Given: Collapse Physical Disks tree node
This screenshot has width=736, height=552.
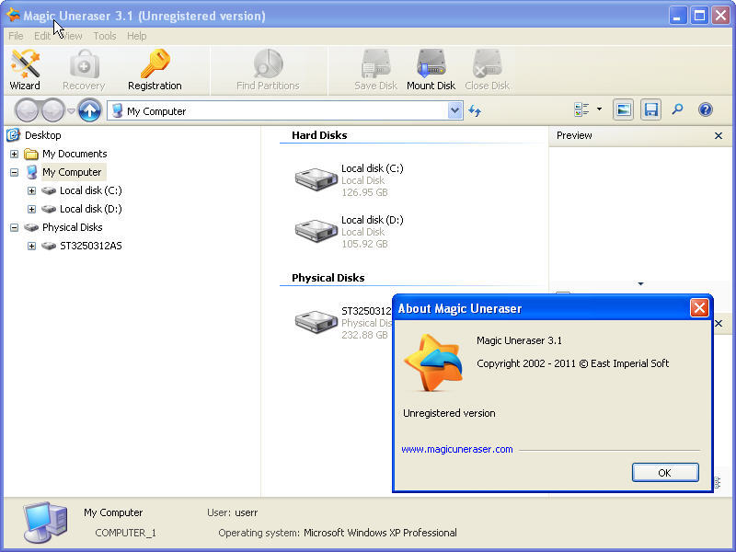Looking at the screenshot, I should point(14,227).
